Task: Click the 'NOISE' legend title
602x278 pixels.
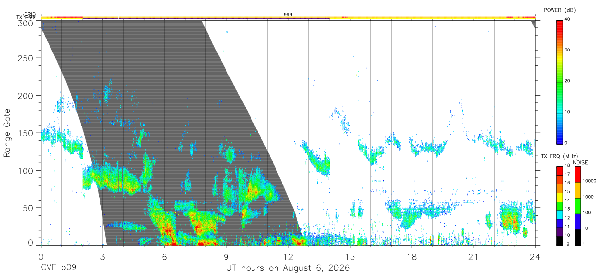Action: pos(580,162)
